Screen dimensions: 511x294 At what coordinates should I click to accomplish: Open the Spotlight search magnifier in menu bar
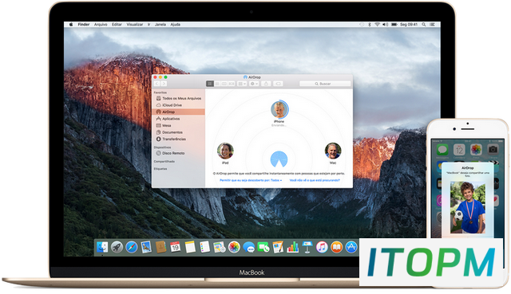pyautogui.click(x=424, y=25)
